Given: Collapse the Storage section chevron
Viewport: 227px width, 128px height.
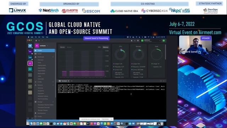Looking at the screenshot, I should click(53, 102).
